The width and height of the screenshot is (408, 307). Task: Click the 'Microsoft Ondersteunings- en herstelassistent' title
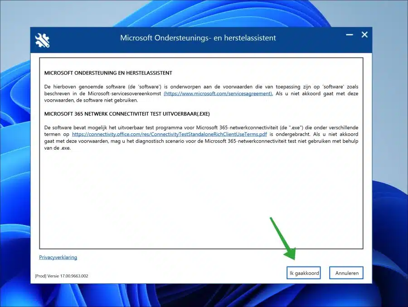coord(198,38)
